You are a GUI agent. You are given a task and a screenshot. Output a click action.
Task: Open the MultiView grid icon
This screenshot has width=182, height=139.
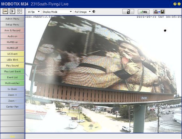click(20, 11)
